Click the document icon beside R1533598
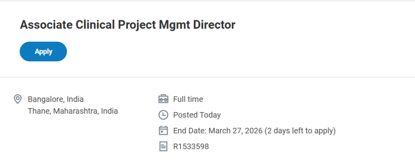 pos(163,147)
